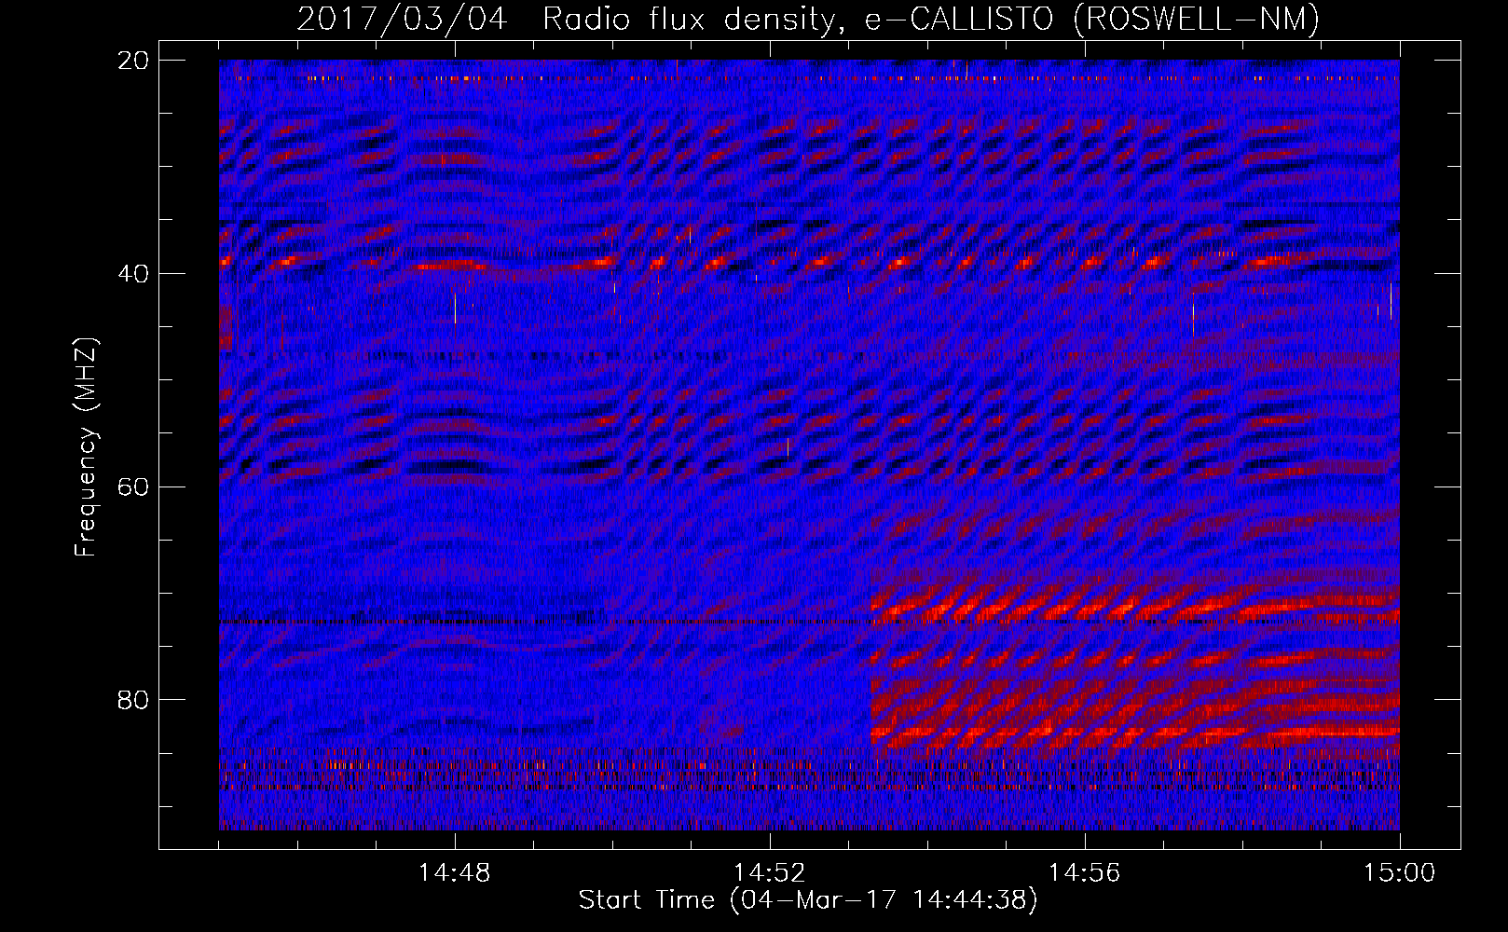Click the 15:00 time tick label
This screenshot has width=1508, height=932.
[1400, 873]
